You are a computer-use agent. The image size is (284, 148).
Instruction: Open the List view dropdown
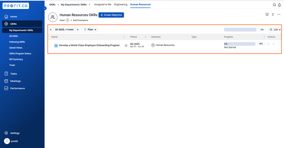tap(275, 30)
